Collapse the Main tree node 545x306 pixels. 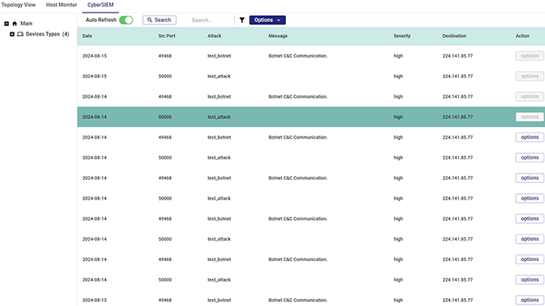6,24
